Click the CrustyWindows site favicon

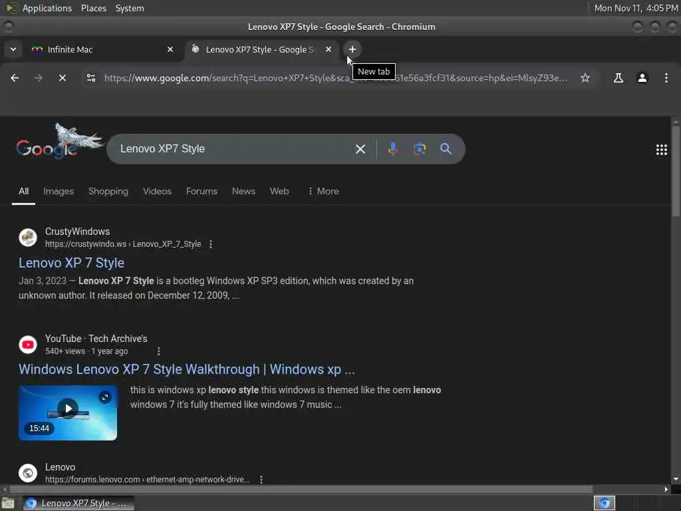(x=28, y=238)
